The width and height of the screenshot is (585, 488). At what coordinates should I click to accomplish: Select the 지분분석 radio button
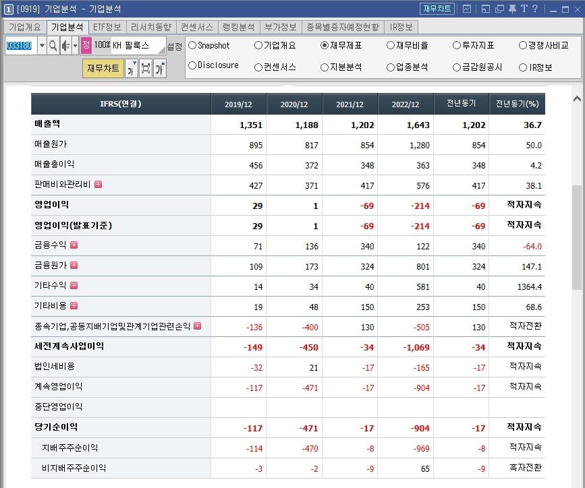(324, 67)
